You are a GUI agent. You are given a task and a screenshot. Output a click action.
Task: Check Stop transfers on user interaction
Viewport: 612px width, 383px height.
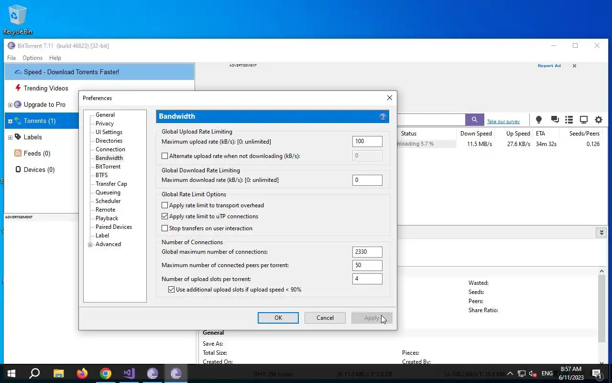click(165, 228)
